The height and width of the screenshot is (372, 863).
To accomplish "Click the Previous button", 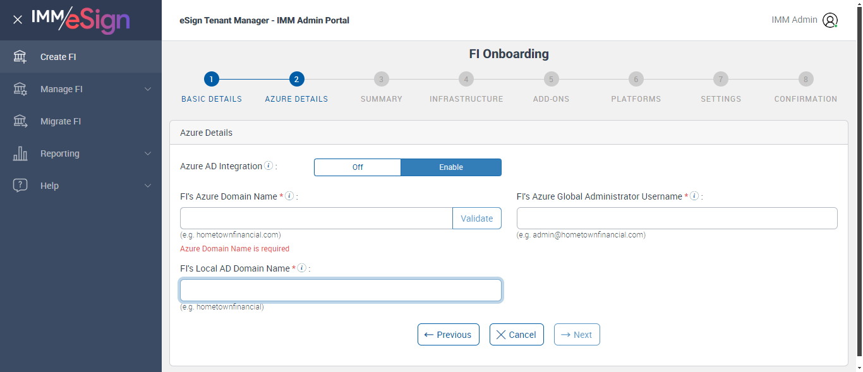I will [448, 335].
